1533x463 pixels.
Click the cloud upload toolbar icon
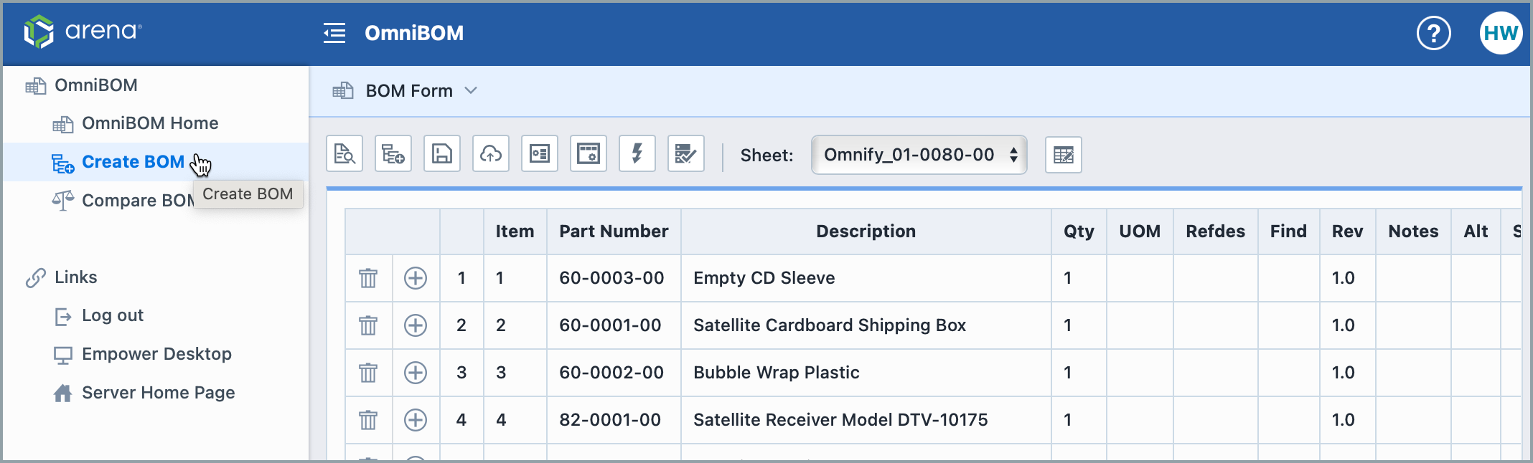tap(491, 154)
